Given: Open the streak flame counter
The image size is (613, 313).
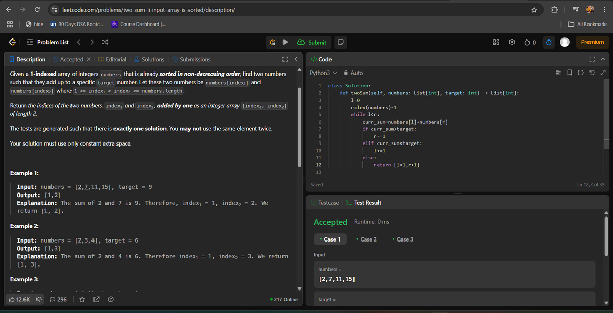Looking at the screenshot, I should point(530,42).
